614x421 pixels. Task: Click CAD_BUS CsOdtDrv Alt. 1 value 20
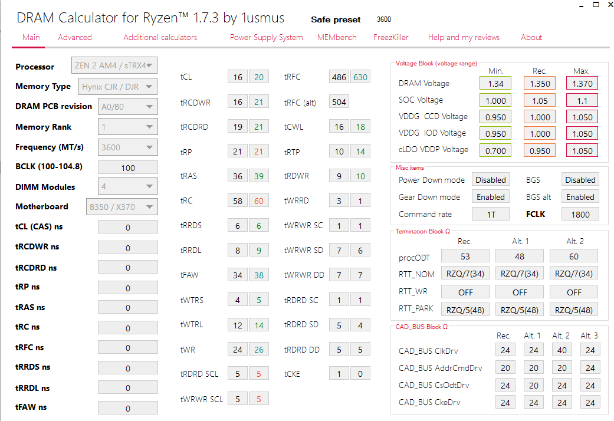tap(534, 386)
